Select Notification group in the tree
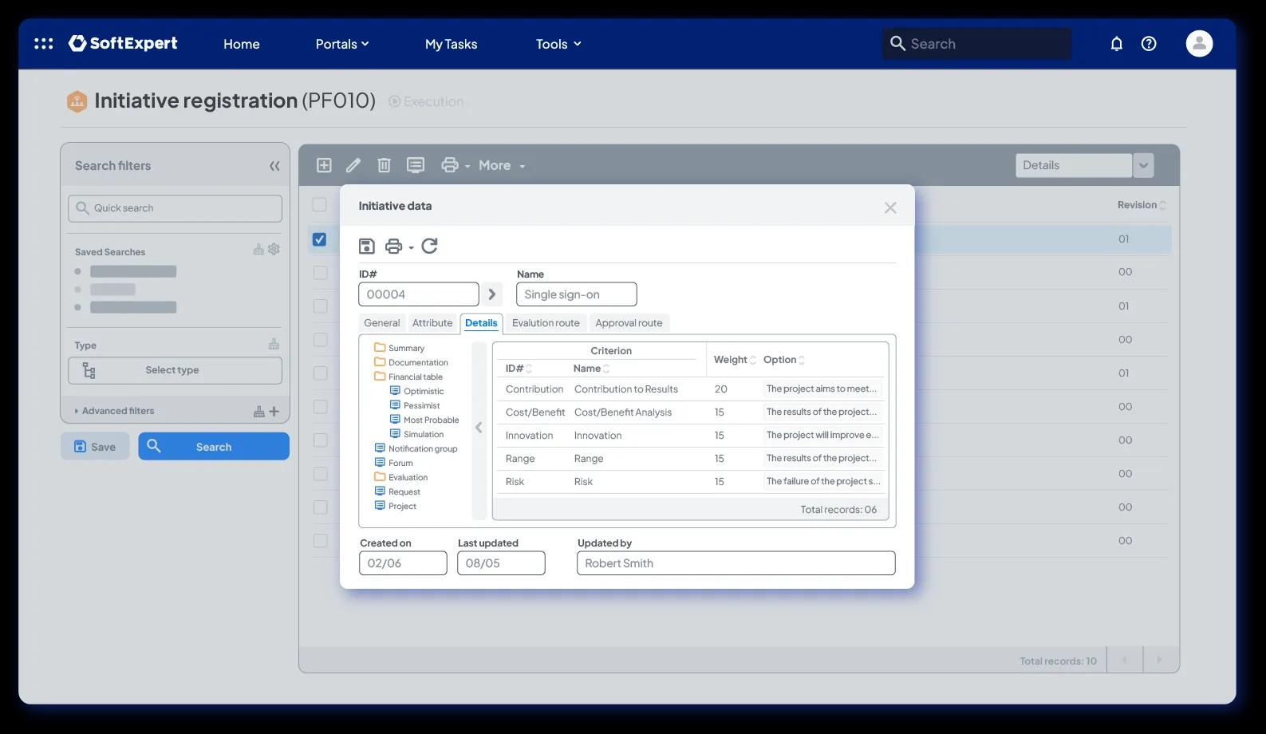 tap(416, 448)
